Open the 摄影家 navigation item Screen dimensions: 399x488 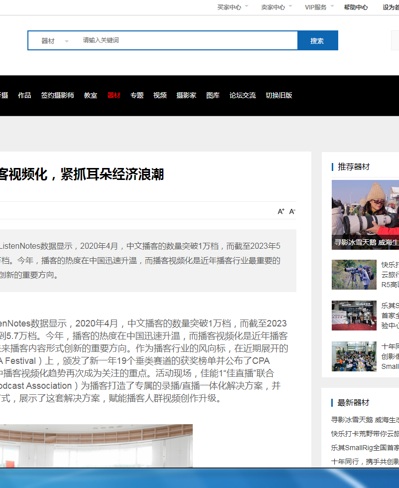pos(186,95)
